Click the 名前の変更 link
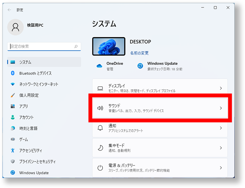Image resolution: width=245 pixels, height=188 pixels. pos(139,53)
